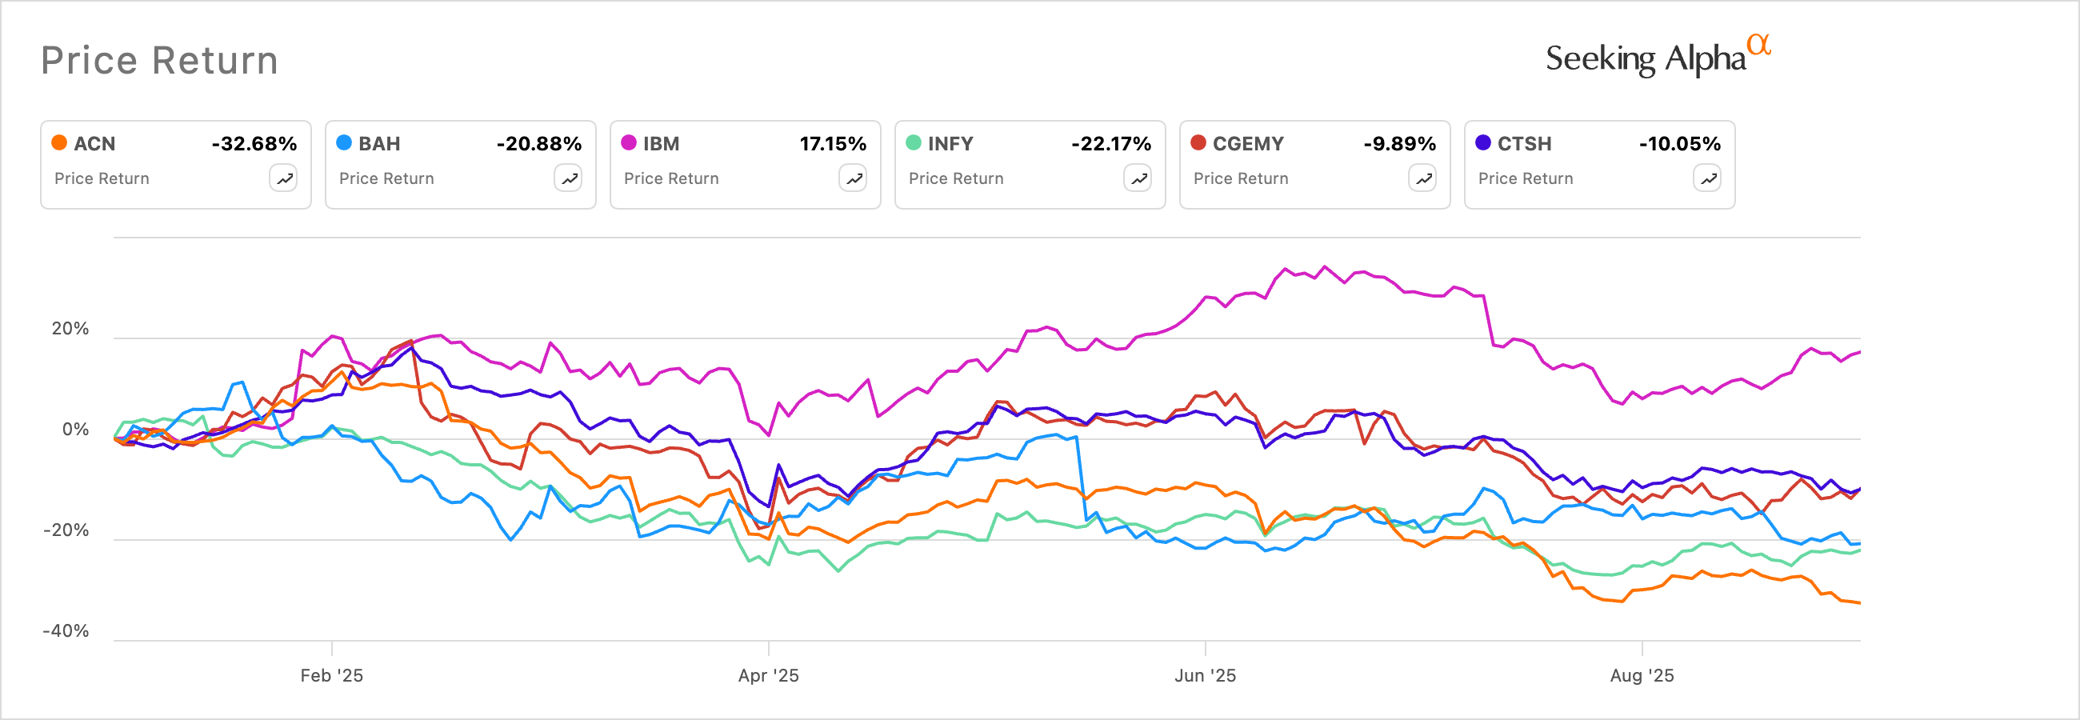Select the blue BAH color dot
Image resolution: width=2080 pixels, height=720 pixels.
344,143
